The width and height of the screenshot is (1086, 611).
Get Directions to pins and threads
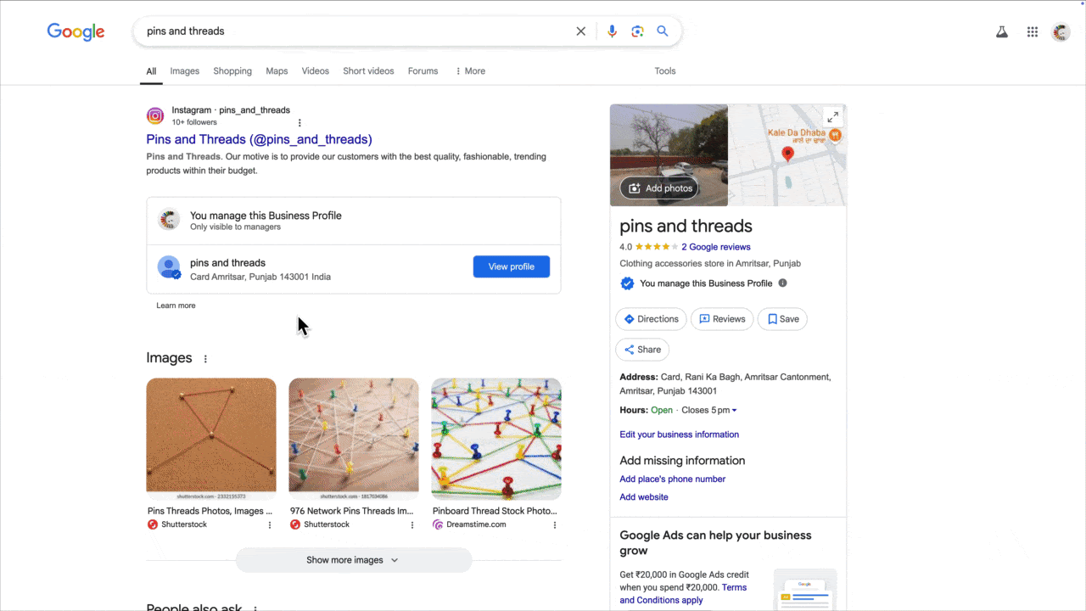[651, 319]
